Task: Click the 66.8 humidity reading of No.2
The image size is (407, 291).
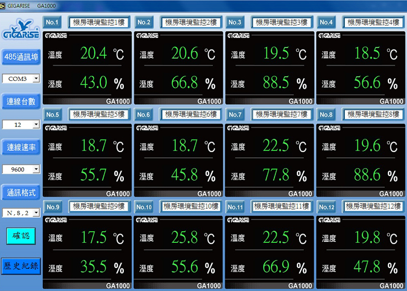Action: pos(184,82)
